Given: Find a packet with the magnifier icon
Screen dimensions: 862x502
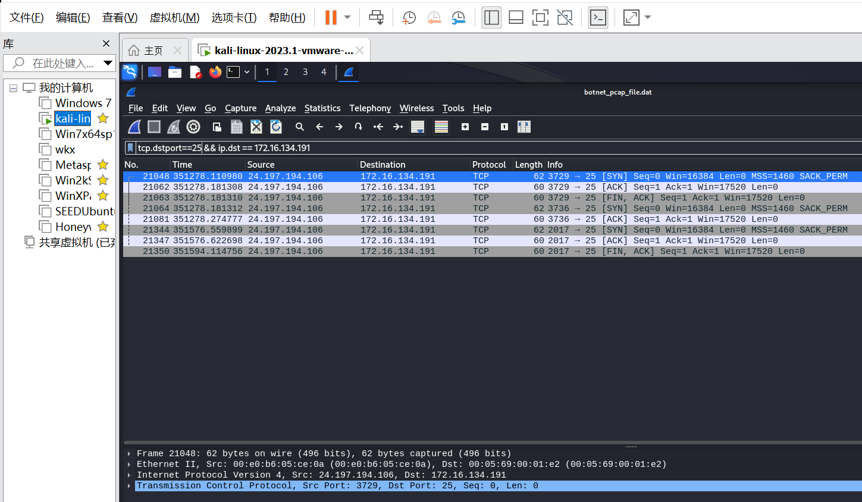Looking at the screenshot, I should (x=300, y=127).
